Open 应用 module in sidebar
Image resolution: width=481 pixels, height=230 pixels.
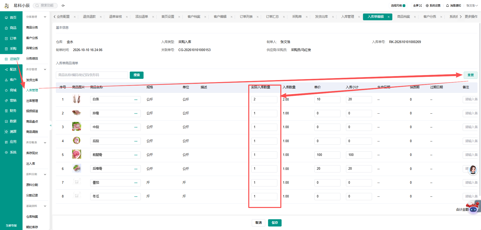pyautogui.click(x=11, y=142)
